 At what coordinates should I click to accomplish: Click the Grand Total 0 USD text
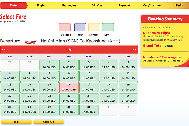(158, 46)
